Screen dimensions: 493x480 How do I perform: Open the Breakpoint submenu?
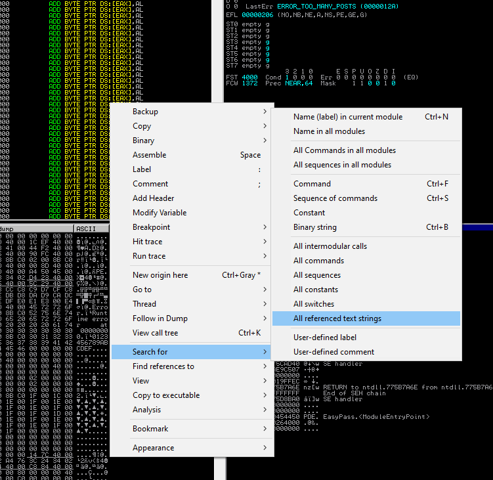tap(192, 227)
